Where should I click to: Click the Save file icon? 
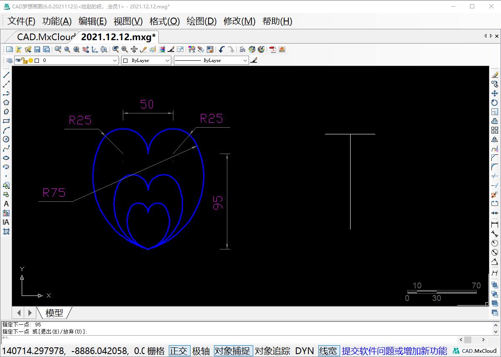[37, 49]
